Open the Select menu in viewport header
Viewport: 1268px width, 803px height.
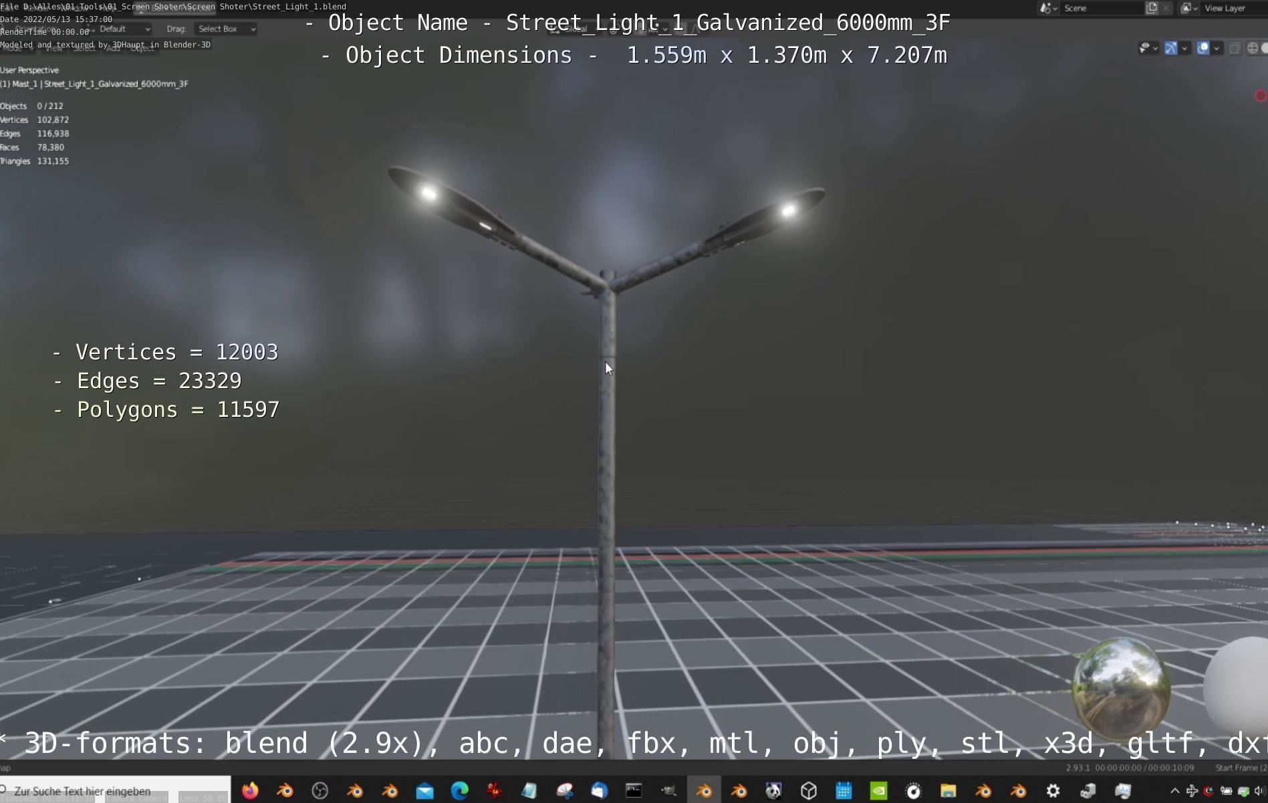(84, 48)
